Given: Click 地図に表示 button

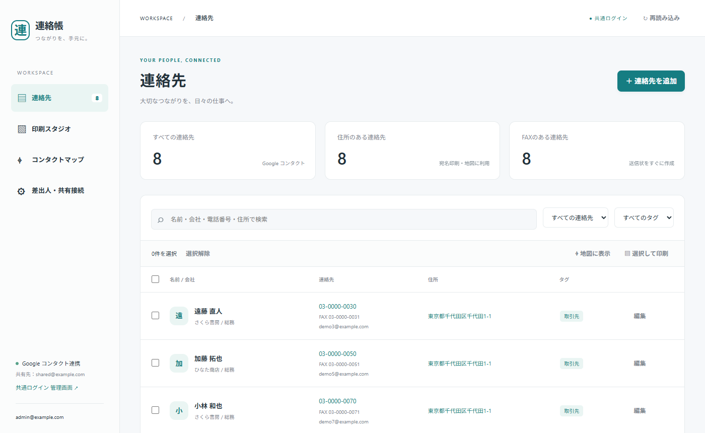Looking at the screenshot, I should click(592, 254).
